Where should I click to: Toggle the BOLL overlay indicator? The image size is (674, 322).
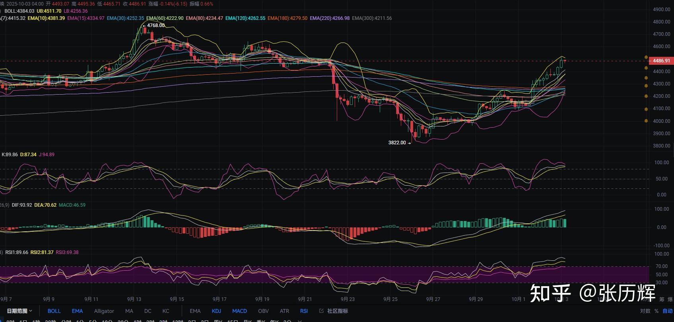pos(54,311)
